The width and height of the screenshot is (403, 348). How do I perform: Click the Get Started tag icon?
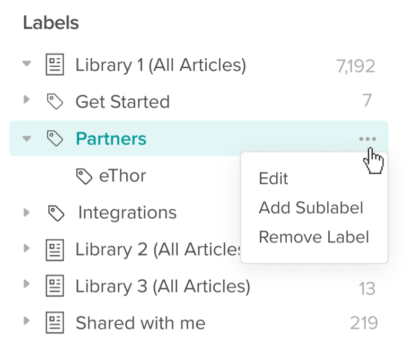(x=55, y=101)
